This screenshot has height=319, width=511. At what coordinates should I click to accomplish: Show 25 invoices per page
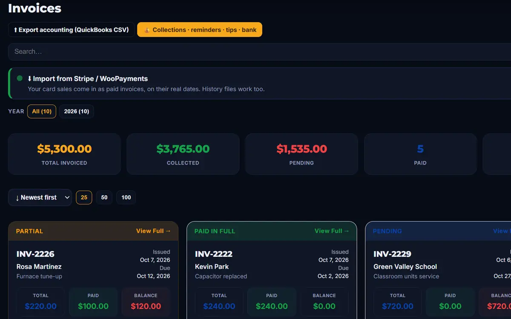tap(84, 197)
